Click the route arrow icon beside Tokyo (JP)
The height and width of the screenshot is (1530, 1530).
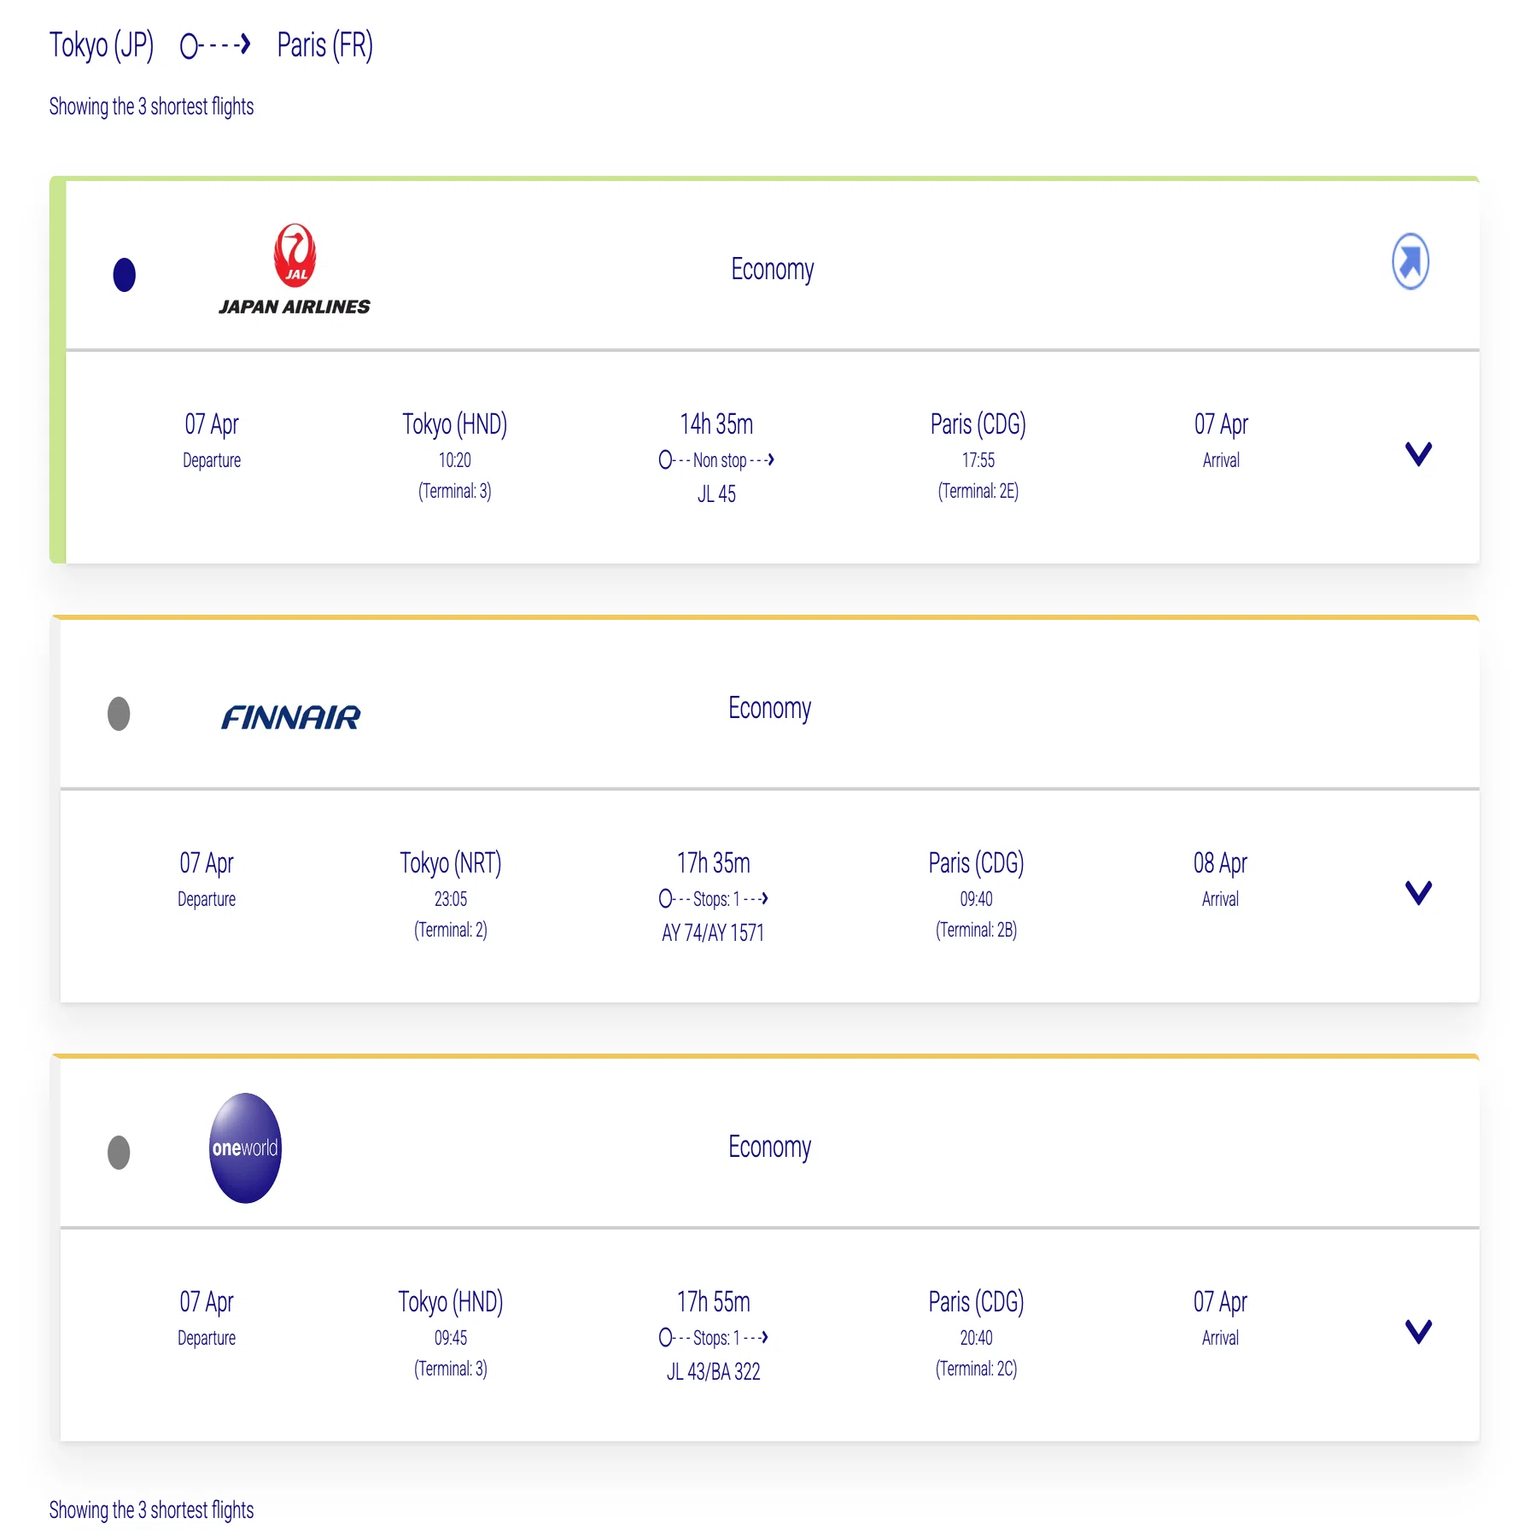click(215, 44)
